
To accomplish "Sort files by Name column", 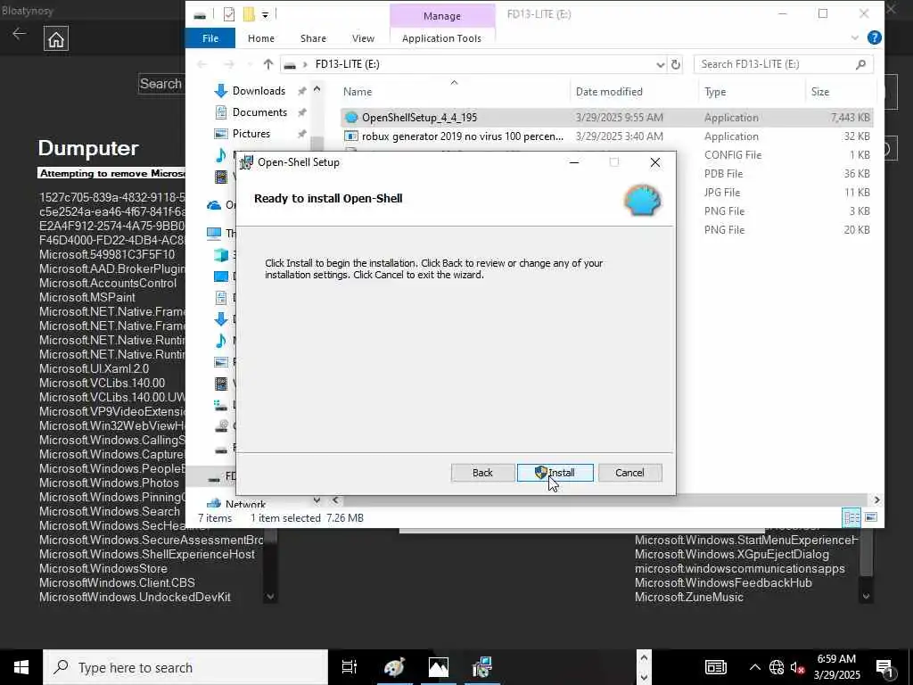I will tap(358, 92).
